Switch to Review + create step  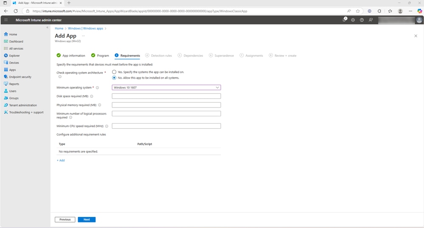[283, 56]
